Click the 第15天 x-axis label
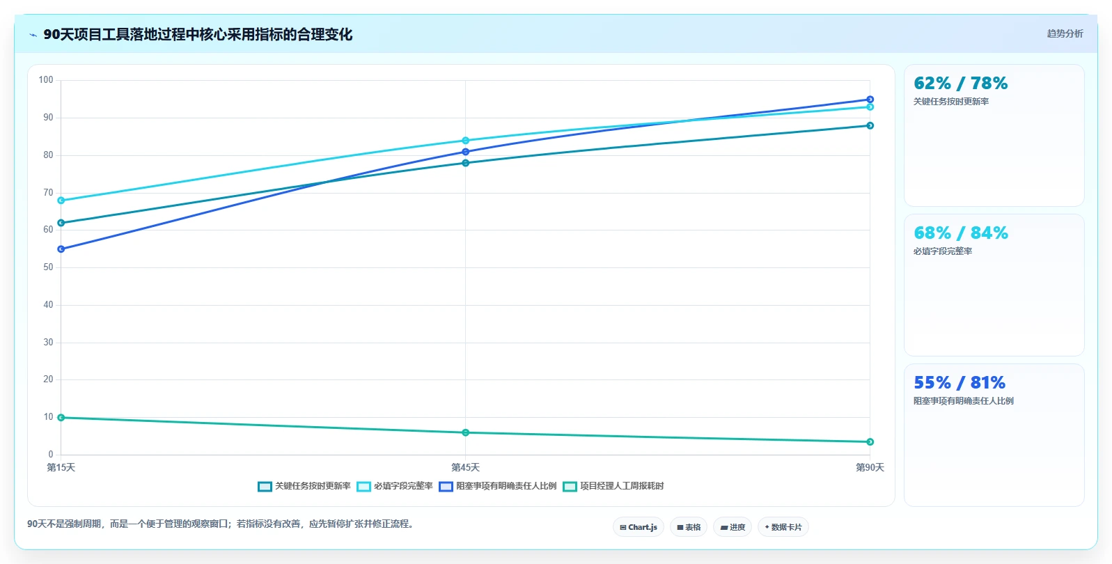 click(61, 467)
